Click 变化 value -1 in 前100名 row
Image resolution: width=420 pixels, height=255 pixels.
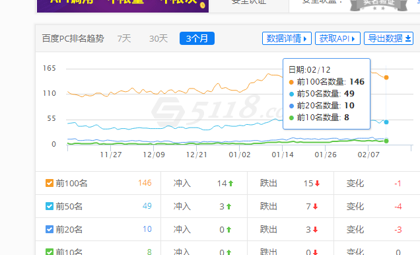pyautogui.click(x=398, y=184)
